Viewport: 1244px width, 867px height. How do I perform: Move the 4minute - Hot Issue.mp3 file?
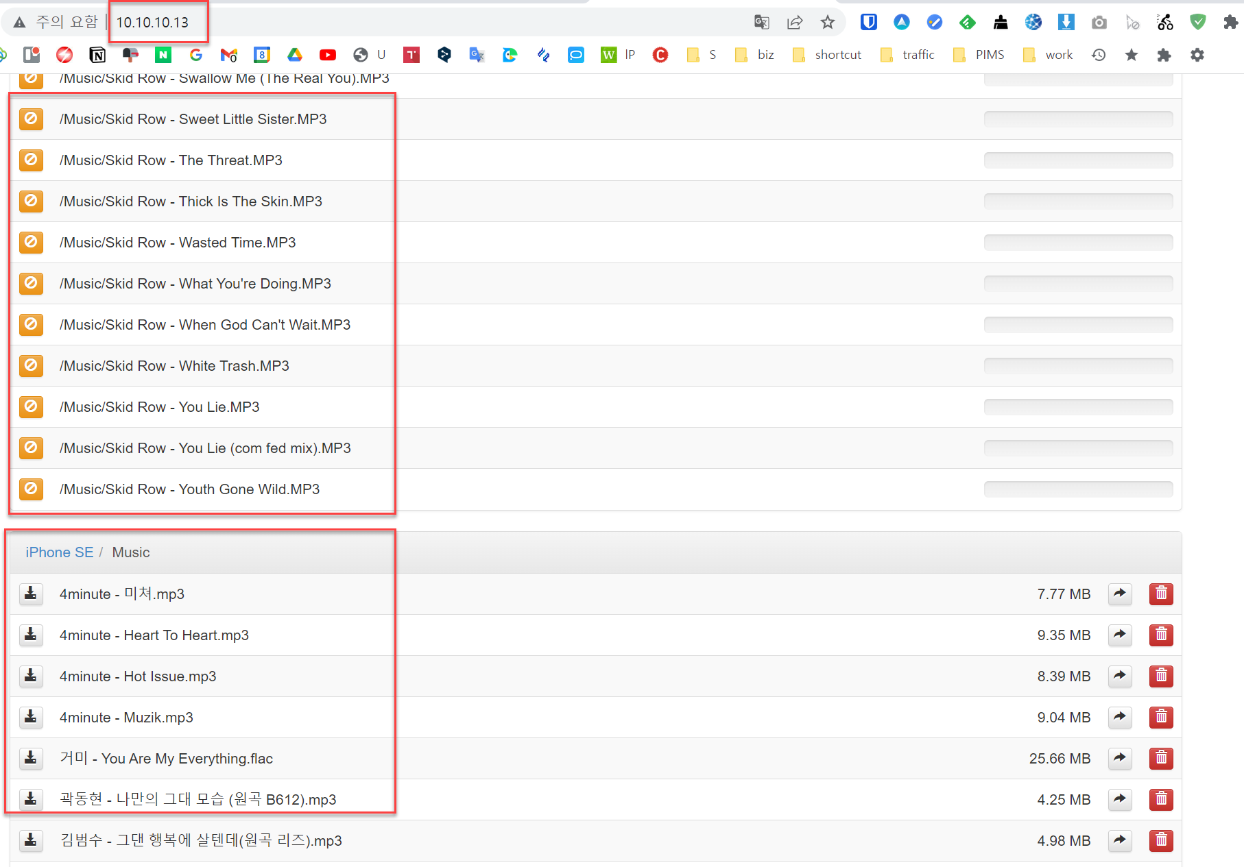point(1120,676)
